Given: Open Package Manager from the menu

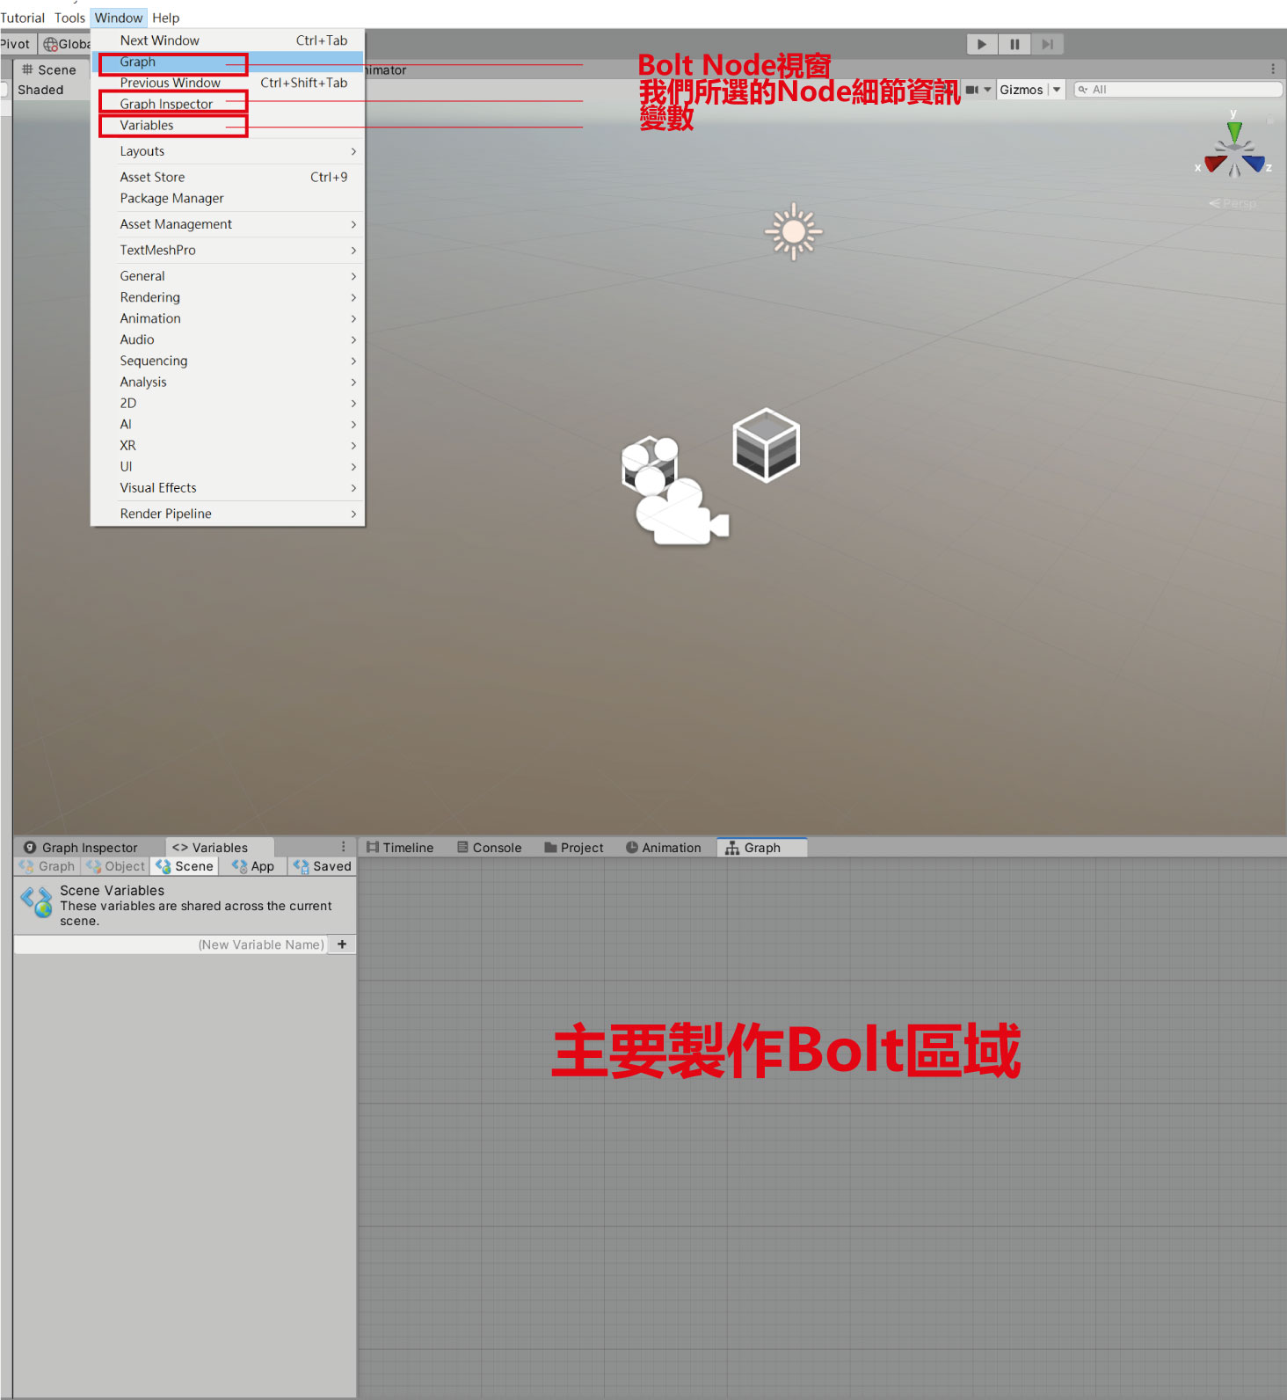Looking at the screenshot, I should [x=172, y=199].
